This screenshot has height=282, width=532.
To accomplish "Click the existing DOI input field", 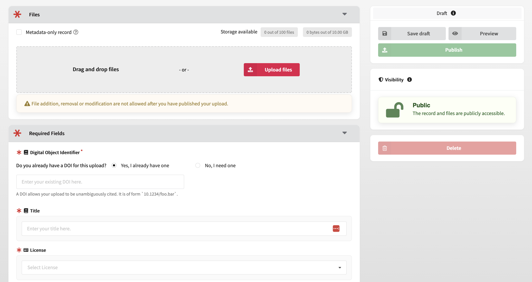I will [100, 182].
